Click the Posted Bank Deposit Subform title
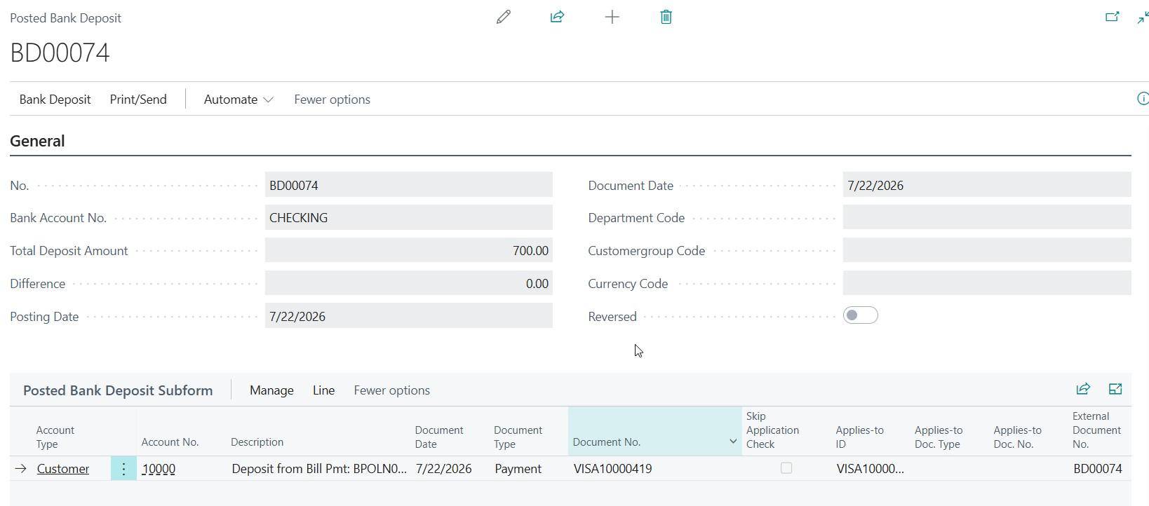 tap(118, 390)
